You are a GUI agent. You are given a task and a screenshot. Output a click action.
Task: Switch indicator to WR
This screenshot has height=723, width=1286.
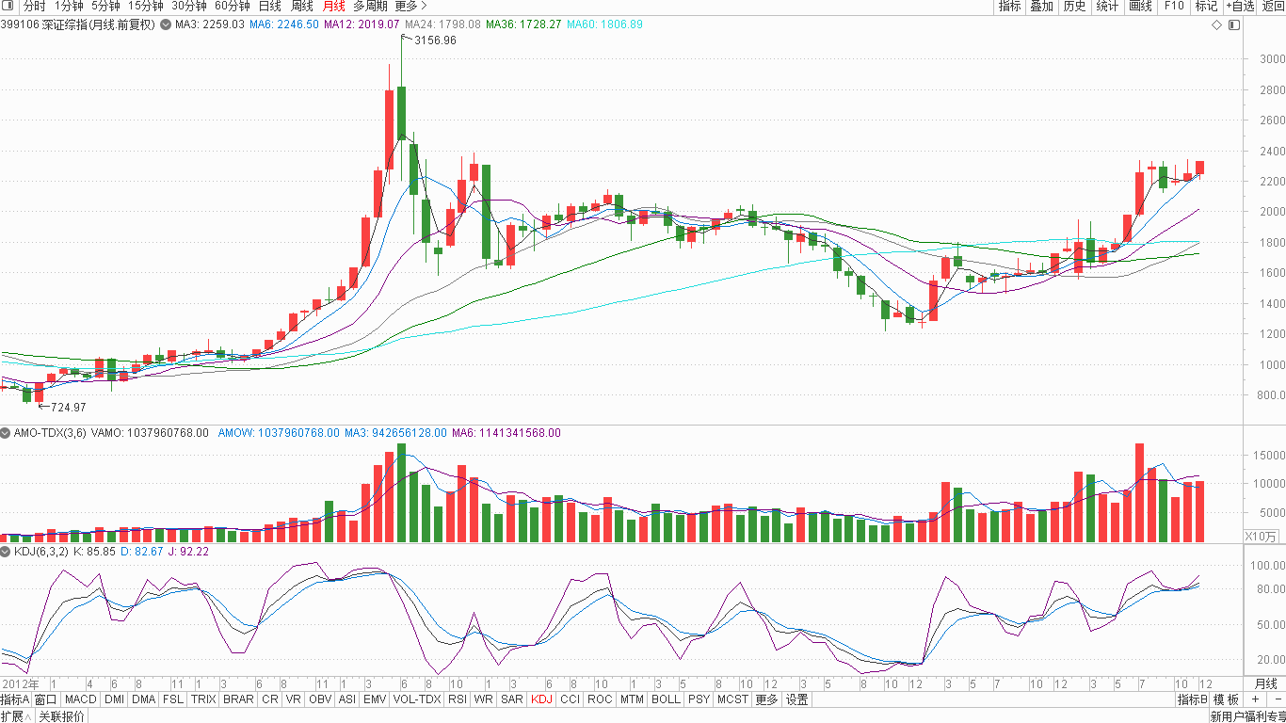[484, 699]
